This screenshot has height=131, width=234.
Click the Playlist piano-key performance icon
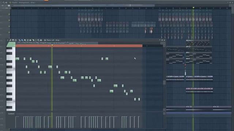9,5
